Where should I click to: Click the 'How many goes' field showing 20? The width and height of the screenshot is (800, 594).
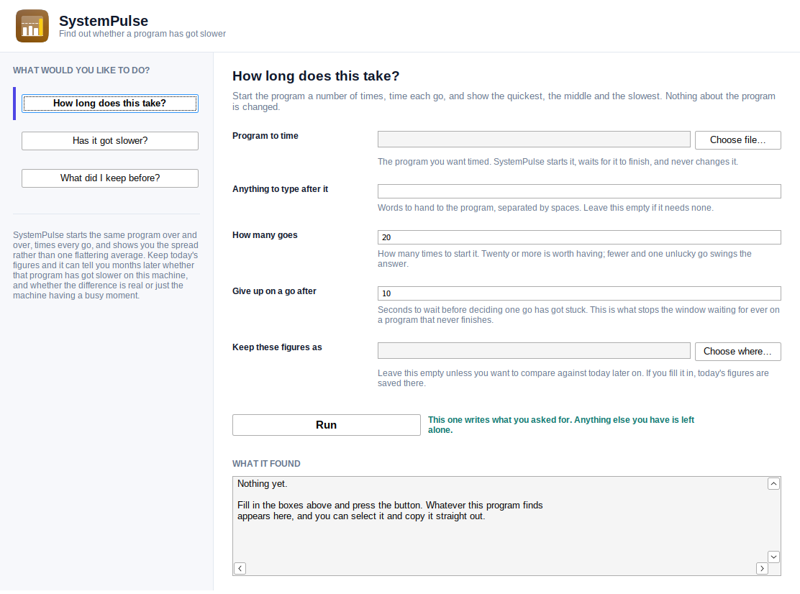pyautogui.click(x=579, y=237)
